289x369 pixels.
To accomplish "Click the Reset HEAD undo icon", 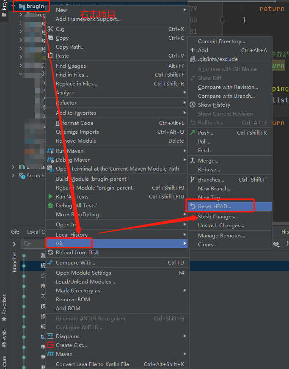I will click(193, 206).
